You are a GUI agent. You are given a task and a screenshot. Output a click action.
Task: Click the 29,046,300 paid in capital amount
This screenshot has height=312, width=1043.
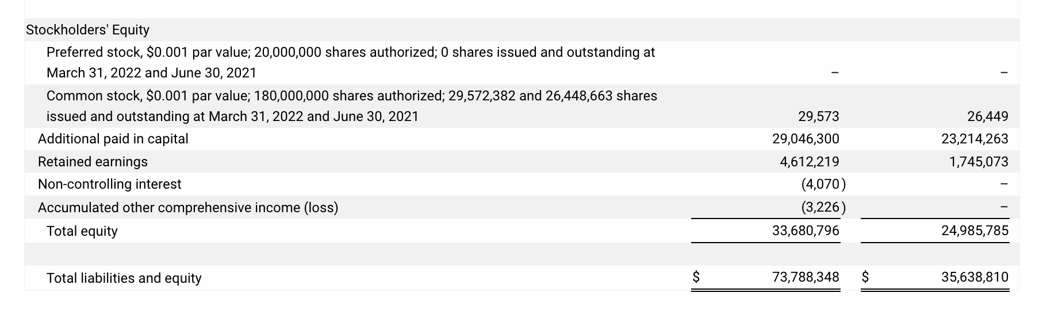click(805, 139)
